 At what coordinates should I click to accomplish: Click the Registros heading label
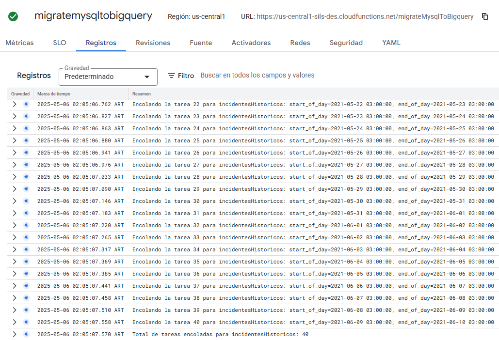point(33,76)
